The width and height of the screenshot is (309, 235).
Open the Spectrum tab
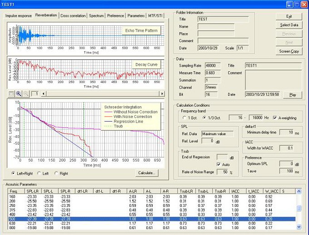click(96, 15)
